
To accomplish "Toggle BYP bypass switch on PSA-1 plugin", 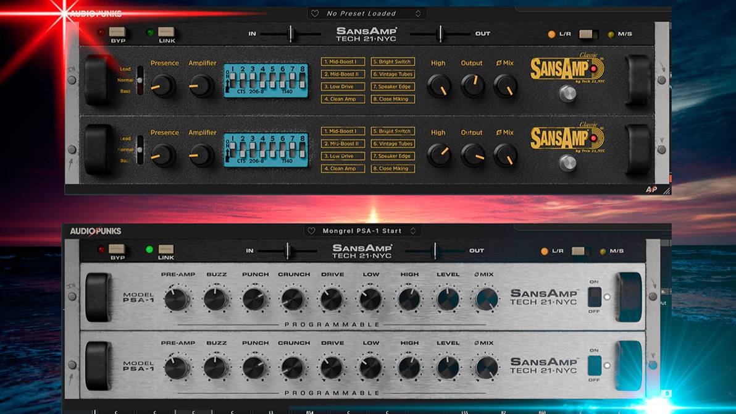I will pos(117,249).
